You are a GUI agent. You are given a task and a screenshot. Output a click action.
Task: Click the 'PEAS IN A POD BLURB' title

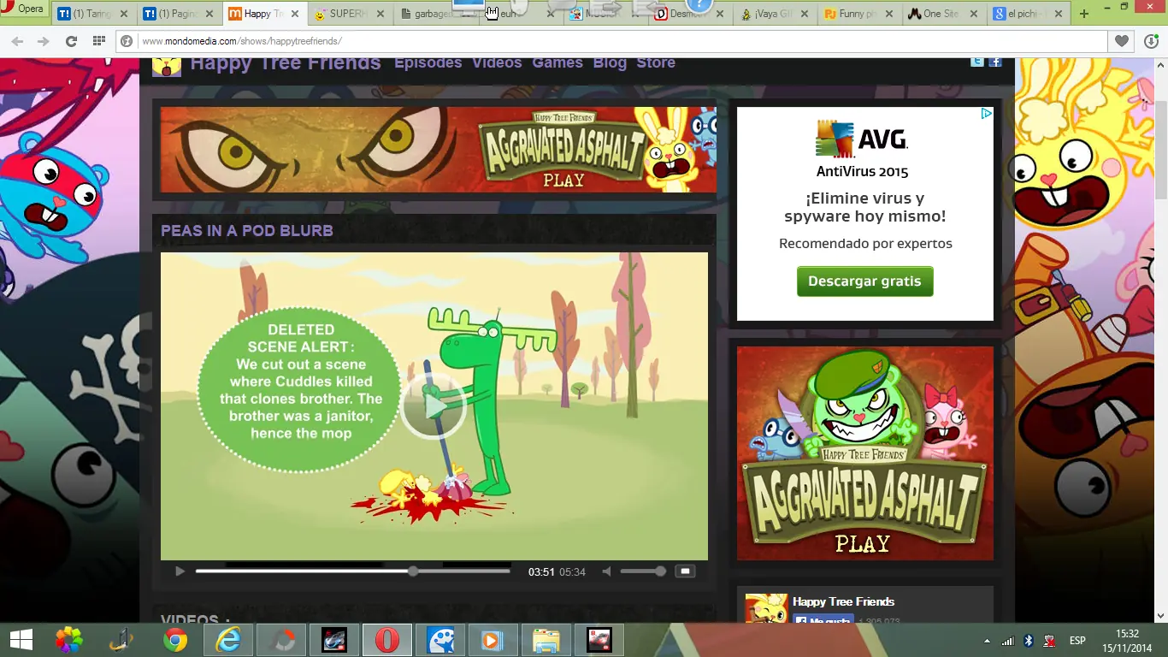247,231
